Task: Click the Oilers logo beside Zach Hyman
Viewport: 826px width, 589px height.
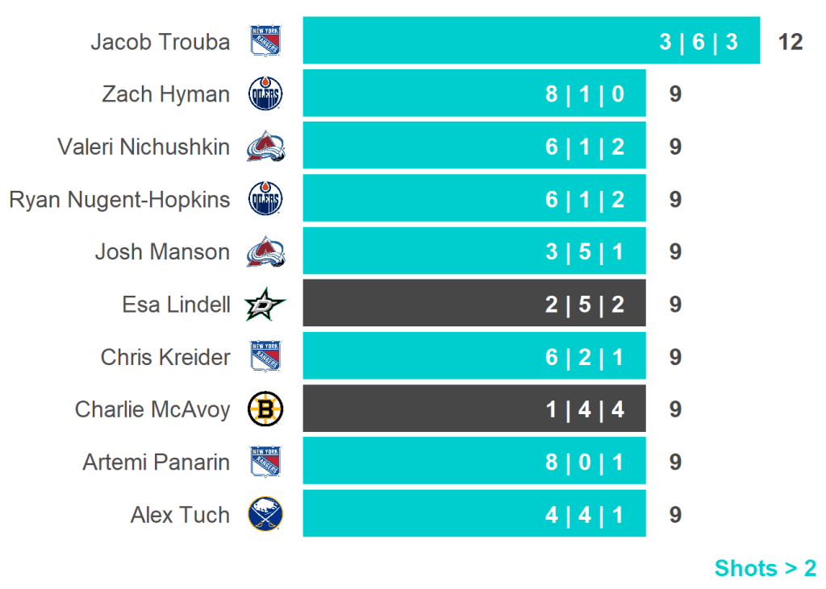Action: coord(265,94)
